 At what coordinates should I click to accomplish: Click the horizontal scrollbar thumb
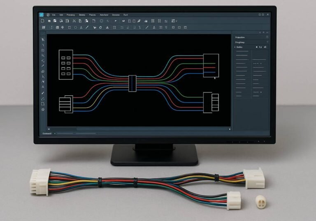(x=63, y=129)
